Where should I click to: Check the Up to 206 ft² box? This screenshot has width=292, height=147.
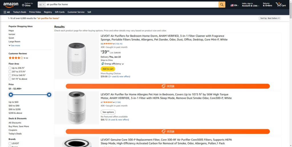pos(10,68)
